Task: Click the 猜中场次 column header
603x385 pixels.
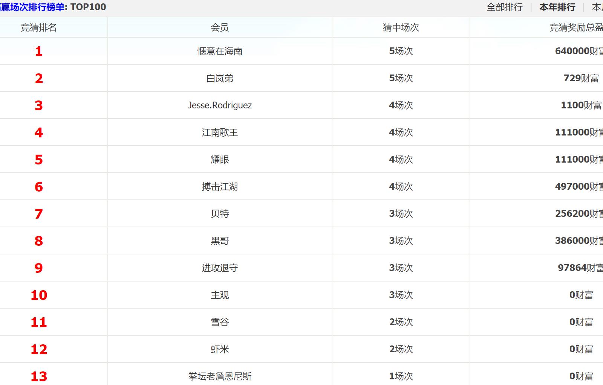Action: coord(401,27)
